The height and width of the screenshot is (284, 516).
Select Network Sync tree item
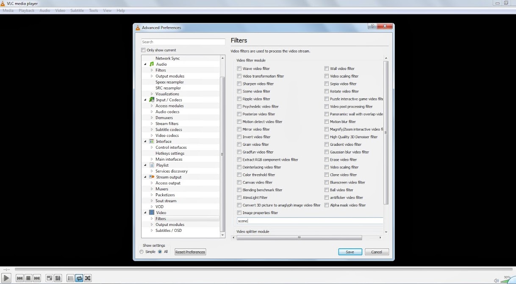167,58
